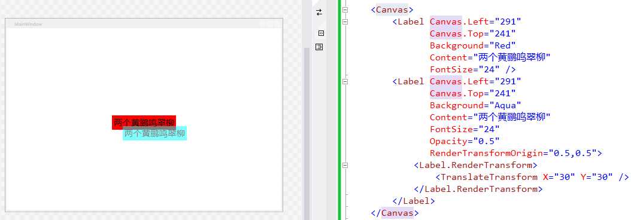Collapse the <Label.RenderTransform> fold marker
The height and width of the screenshot is (220, 631).
point(345,166)
